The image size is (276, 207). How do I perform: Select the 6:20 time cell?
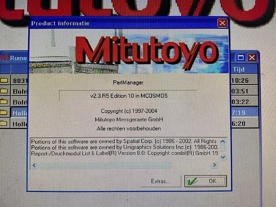point(245,124)
